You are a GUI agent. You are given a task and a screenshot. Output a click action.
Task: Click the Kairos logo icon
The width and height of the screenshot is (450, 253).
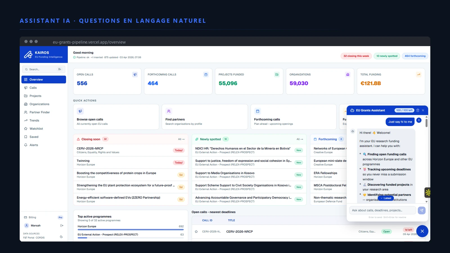point(28,54)
